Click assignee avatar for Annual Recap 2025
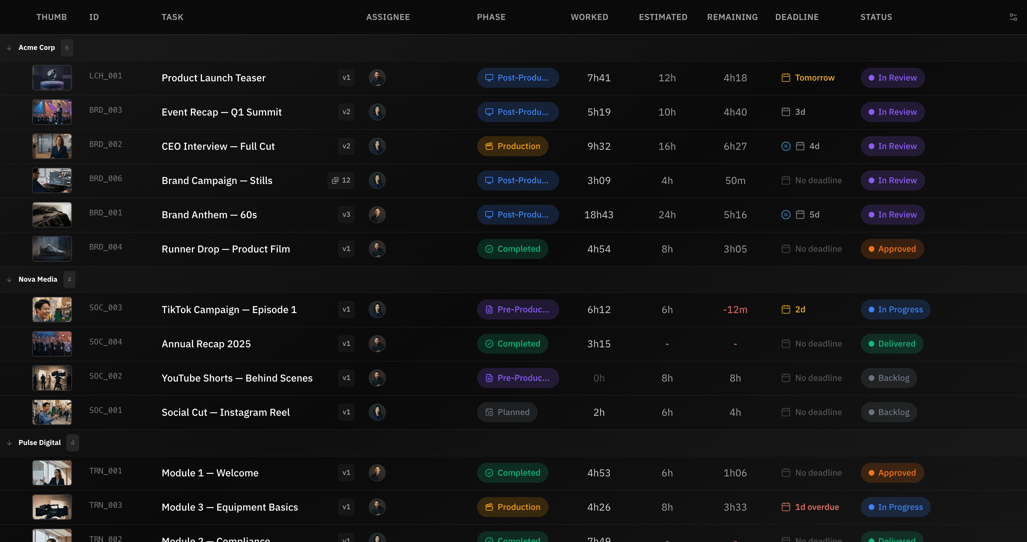Image resolution: width=1027 pixels, height=542 pixels. pyautogui.click(x=377, y=344)
